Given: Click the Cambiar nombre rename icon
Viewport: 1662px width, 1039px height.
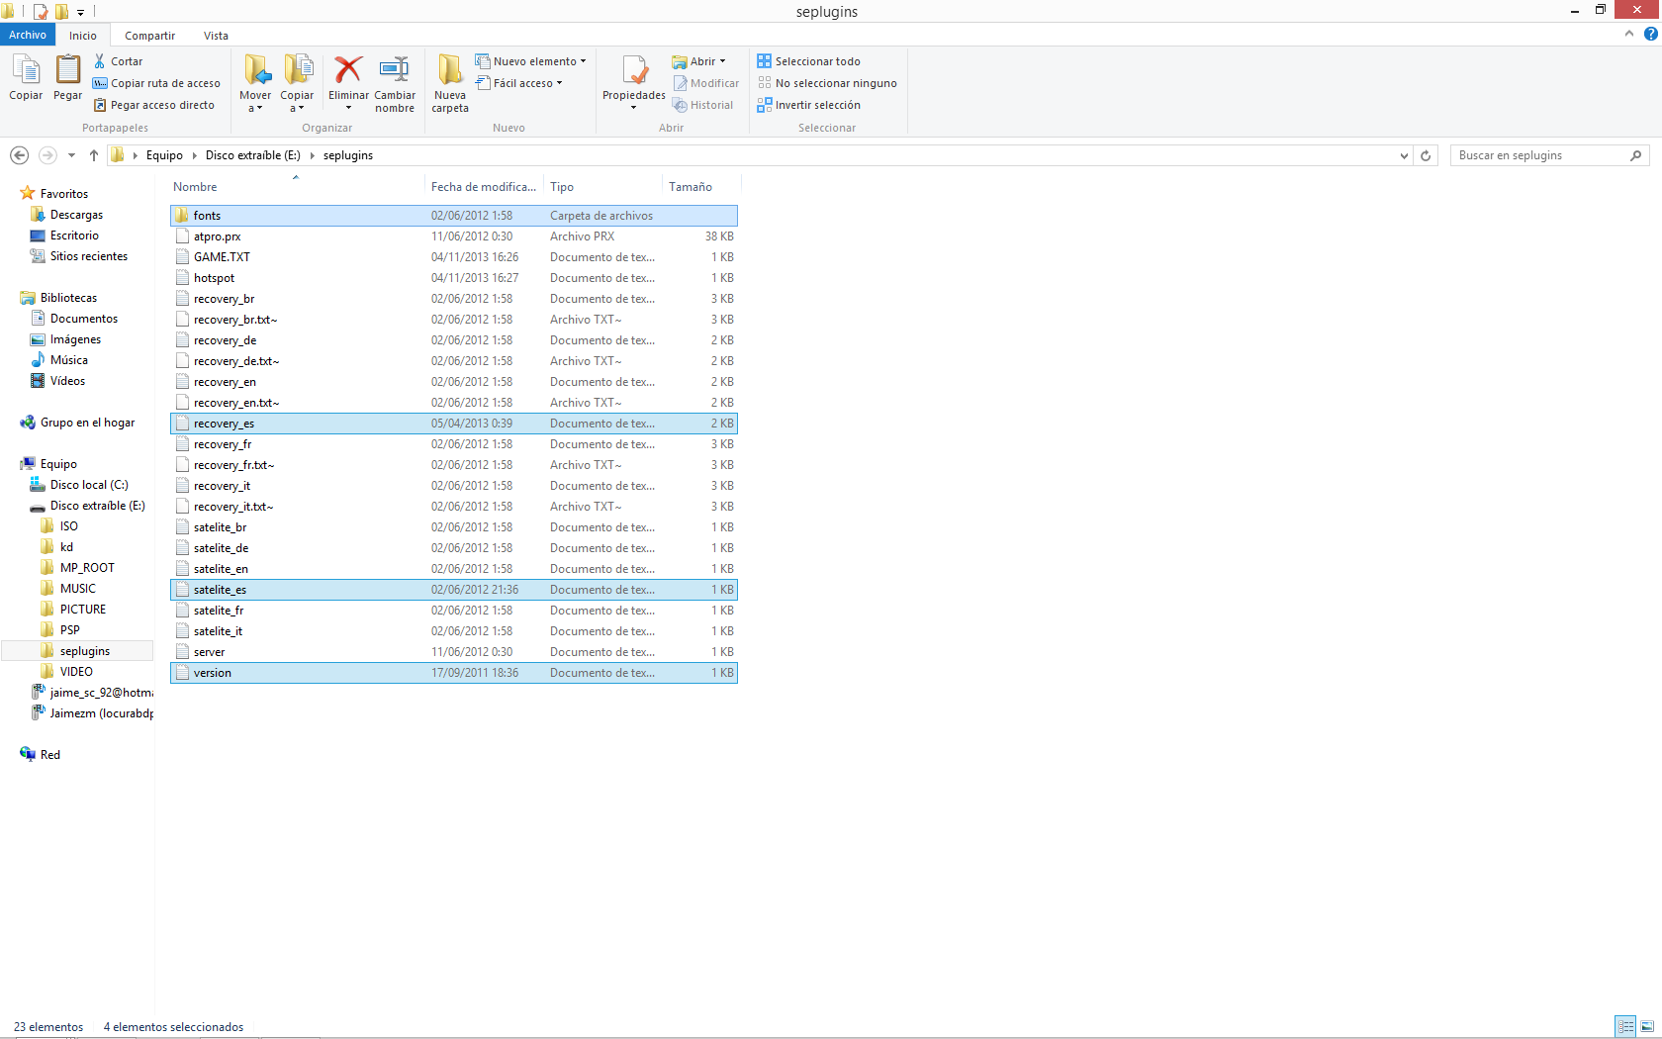Looking at the screenshot, I should [394, 70].
